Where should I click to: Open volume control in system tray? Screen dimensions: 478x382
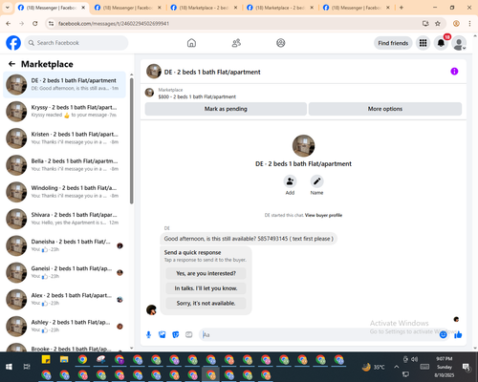click(x=414, y=359)
